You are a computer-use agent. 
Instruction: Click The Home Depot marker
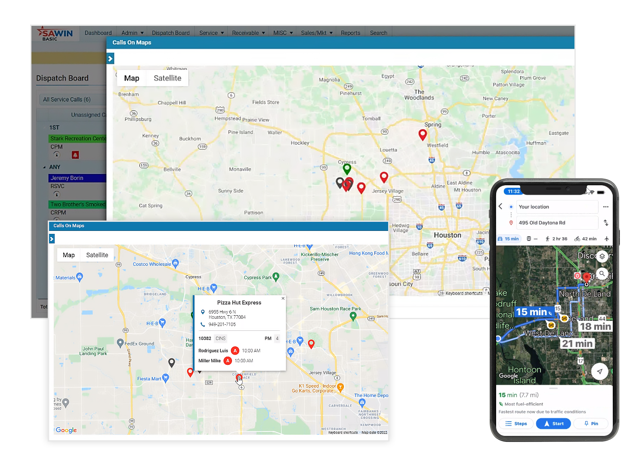coord(362,403)
